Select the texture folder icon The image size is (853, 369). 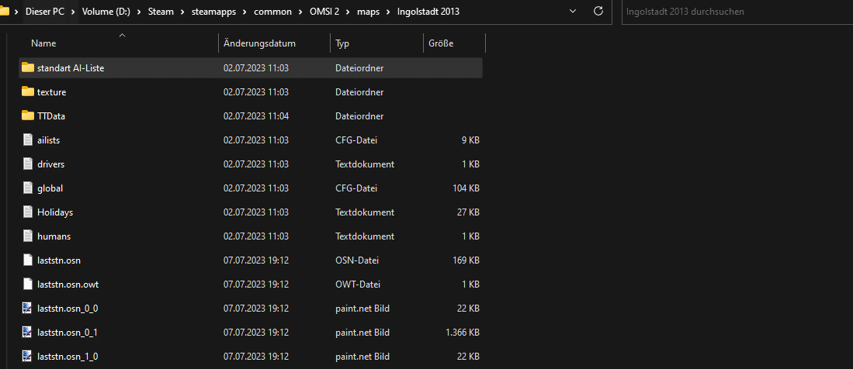tap(28, 91)
